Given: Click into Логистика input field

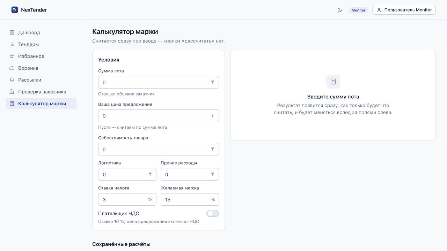Looking at the screenshot, I should tap(127, 174).
